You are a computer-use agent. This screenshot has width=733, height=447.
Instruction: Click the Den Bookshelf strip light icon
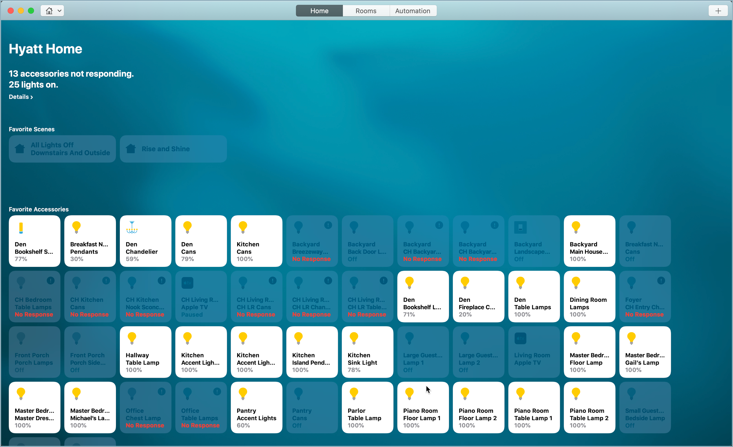21,228
